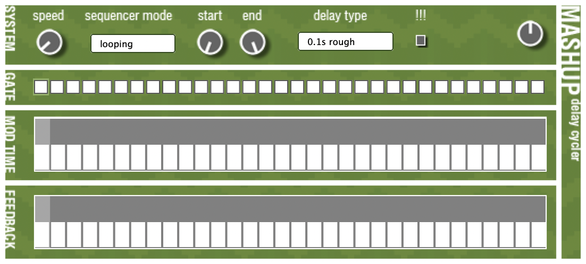
Task: Click the start knob
Action: pos(210,42)
